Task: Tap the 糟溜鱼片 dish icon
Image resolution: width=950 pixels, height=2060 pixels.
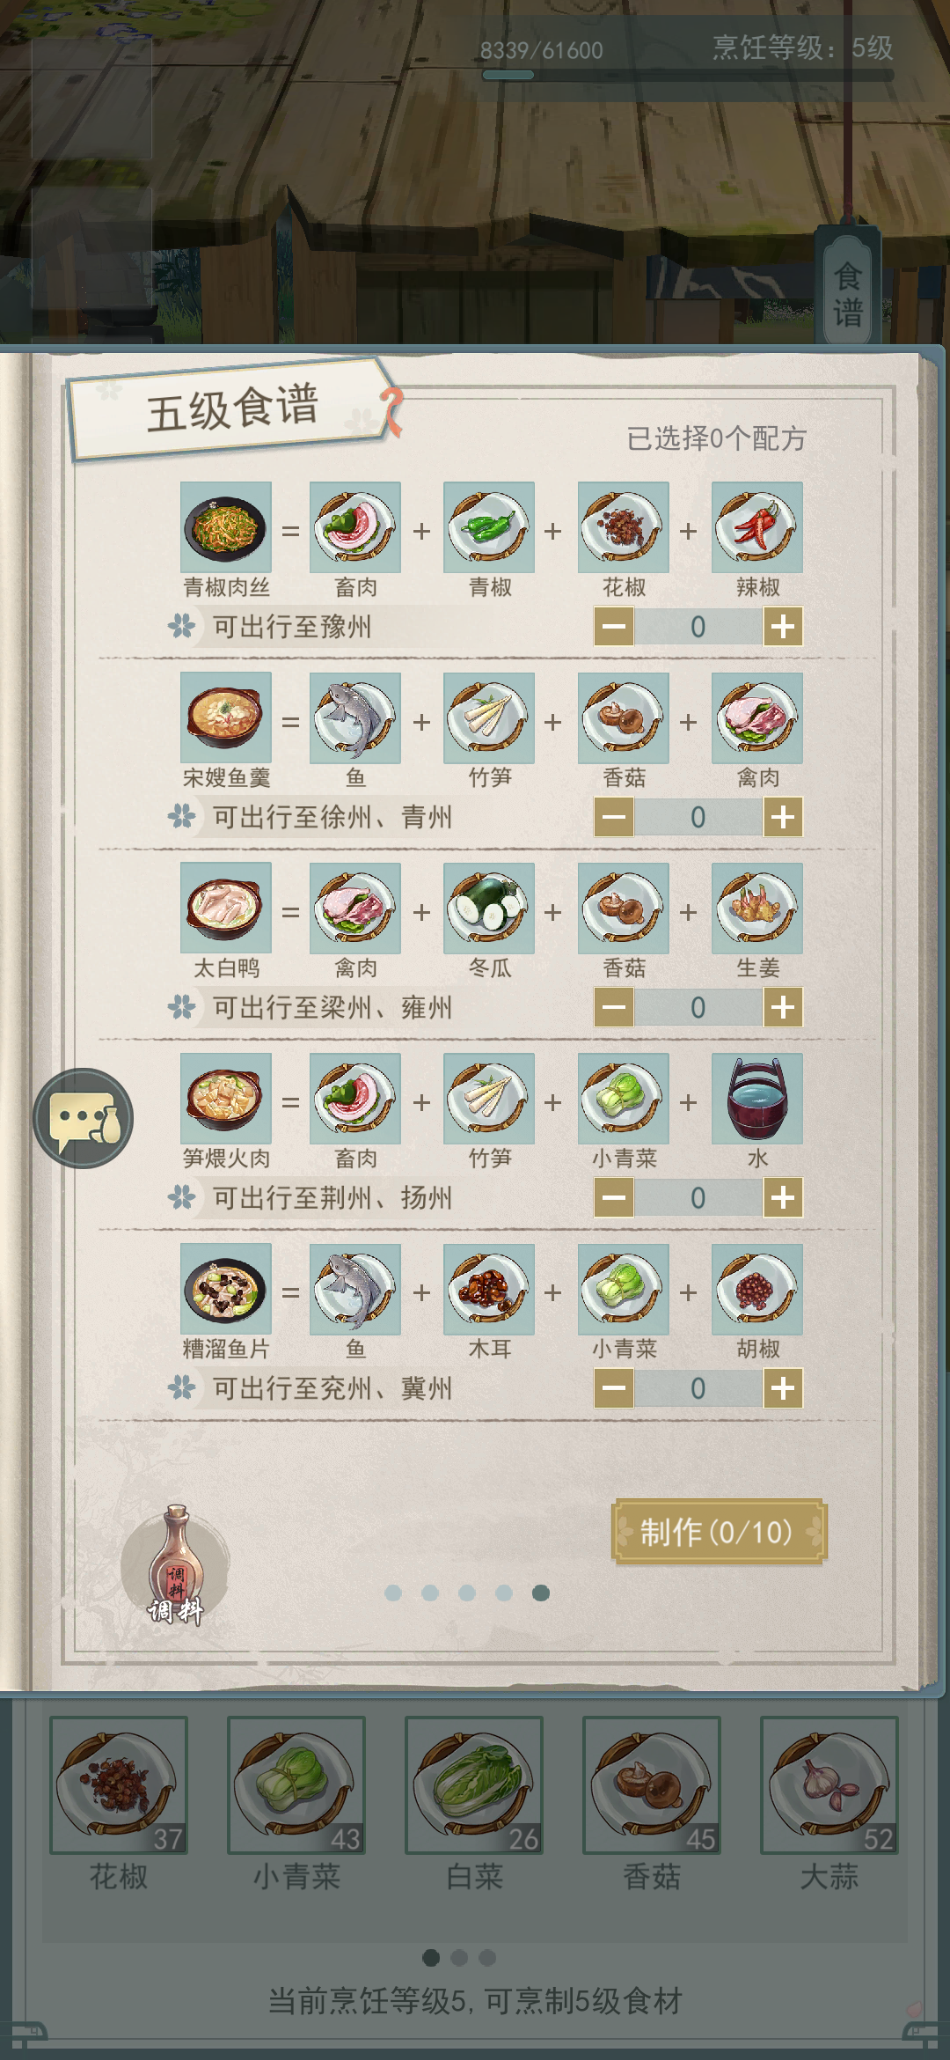Action: pos(226,1289)
